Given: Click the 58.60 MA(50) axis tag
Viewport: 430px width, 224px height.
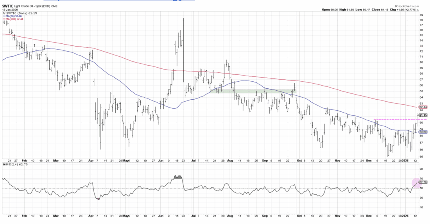Looking at the screenshot, I should pyautogui.click(x=423, y=132).
